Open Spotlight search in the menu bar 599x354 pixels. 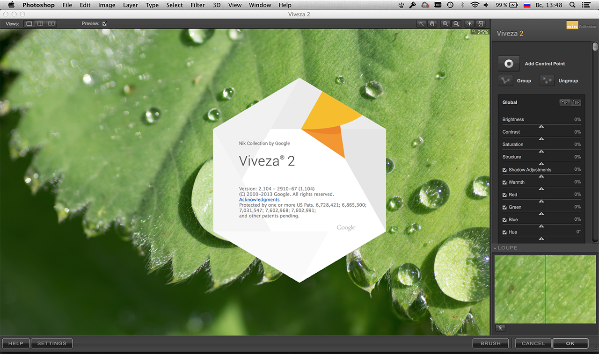[x=572, y=5]
